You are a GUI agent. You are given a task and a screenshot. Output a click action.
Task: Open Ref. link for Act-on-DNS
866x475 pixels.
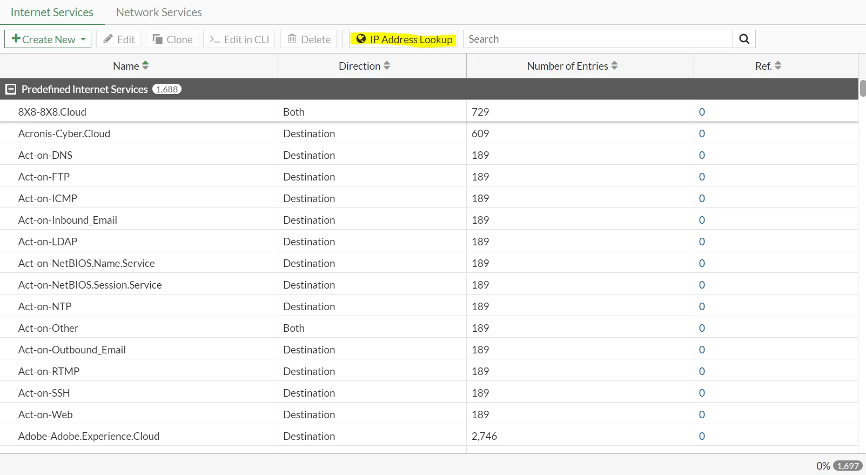(x=702, y=155)
